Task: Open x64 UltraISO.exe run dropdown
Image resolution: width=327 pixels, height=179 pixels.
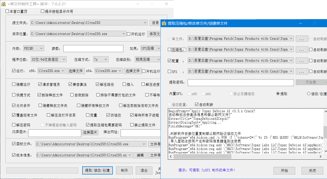Action: tap(120, 71)
